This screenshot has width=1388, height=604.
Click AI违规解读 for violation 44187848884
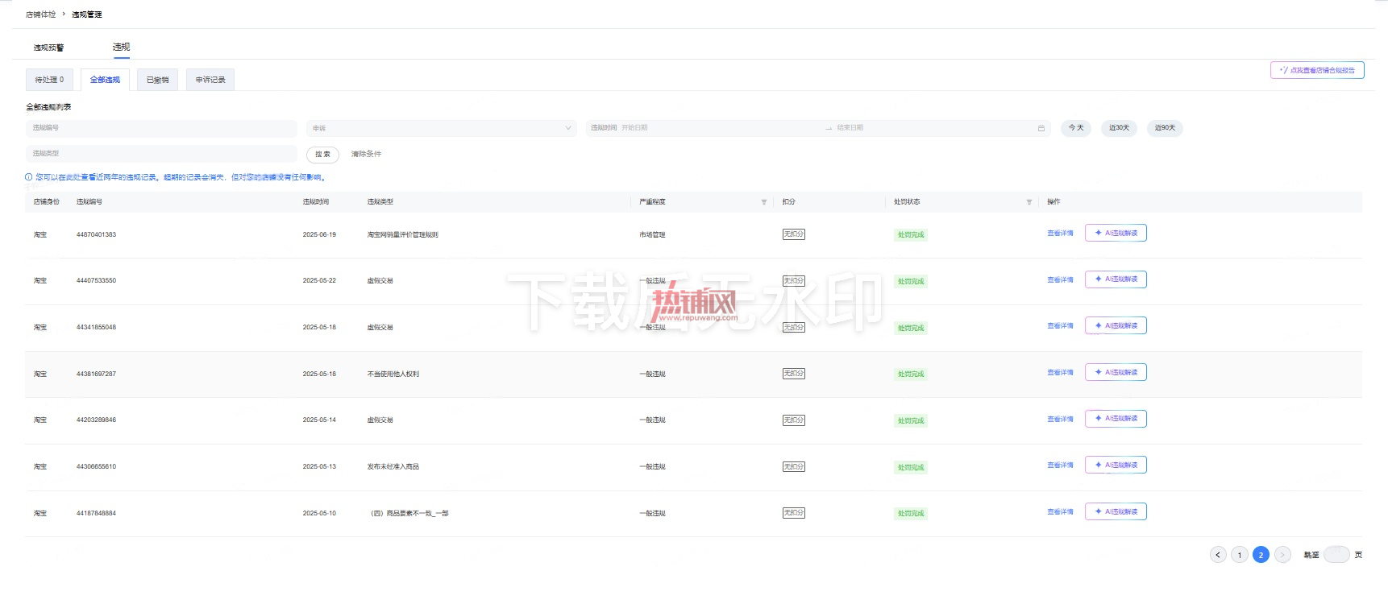pyautogui.click(x=1116, y=512)
